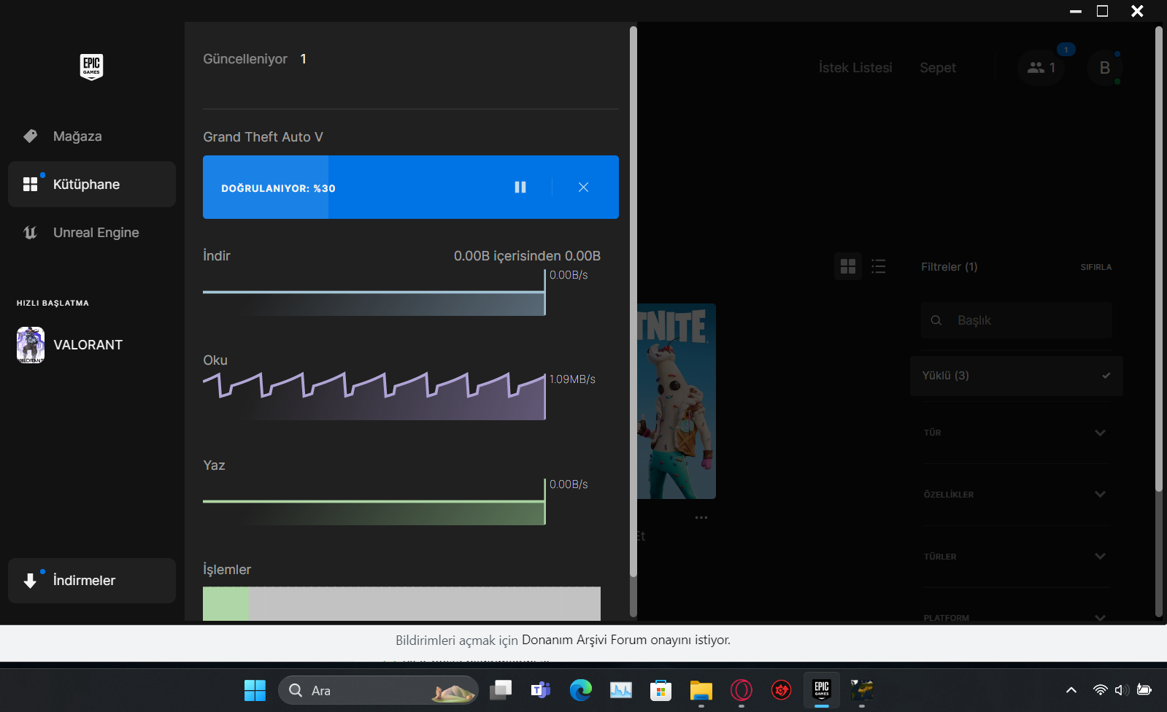
Task: Click the 0.00B içerisinden 0.00B text
Action: point(528,256)
